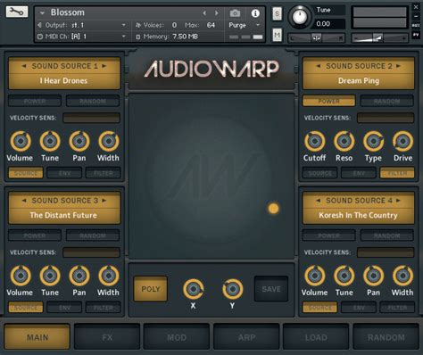This screenshot has height=355, width=423.
Task: Show FILTER page for Sound Source 1
Action: pos(104,173)
